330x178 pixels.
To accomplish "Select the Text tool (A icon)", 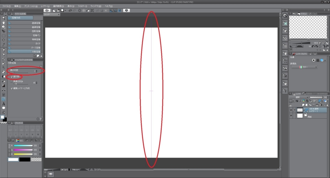I will [4, 104].
